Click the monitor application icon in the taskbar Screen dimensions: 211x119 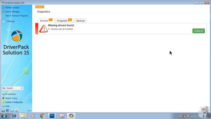pos(62,116)
